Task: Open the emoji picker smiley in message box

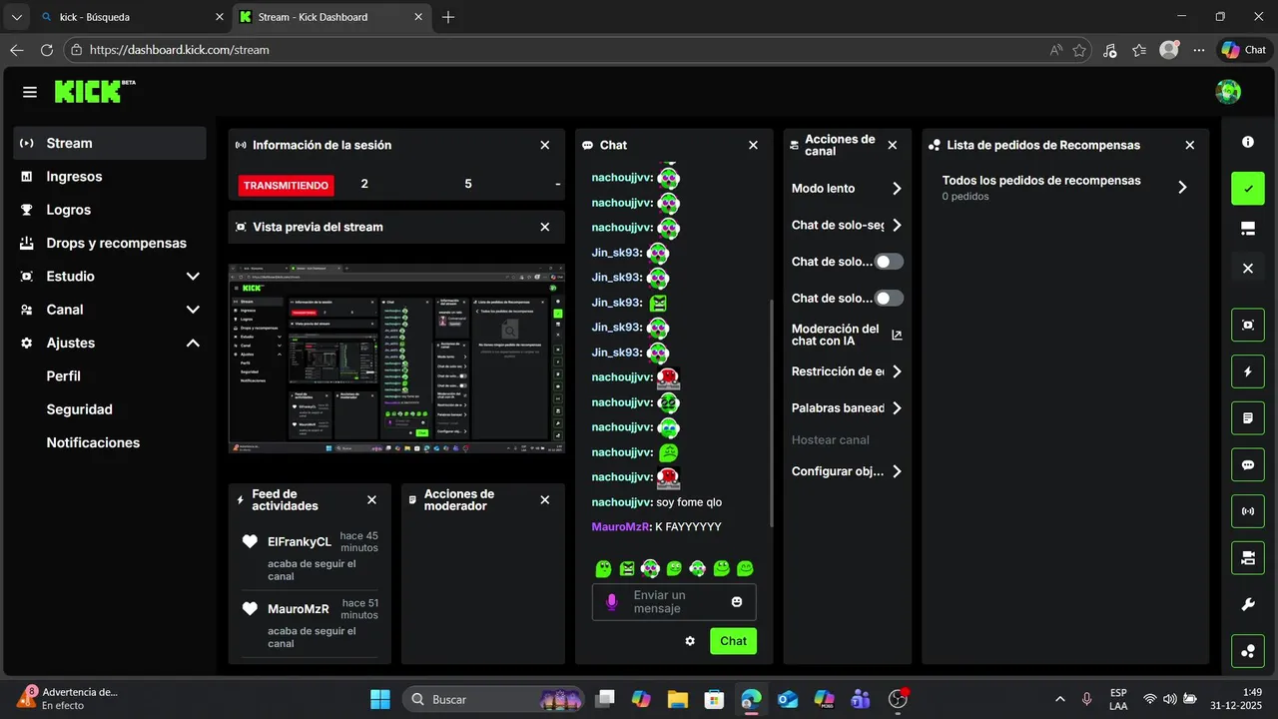Action: tap(737, 602)
